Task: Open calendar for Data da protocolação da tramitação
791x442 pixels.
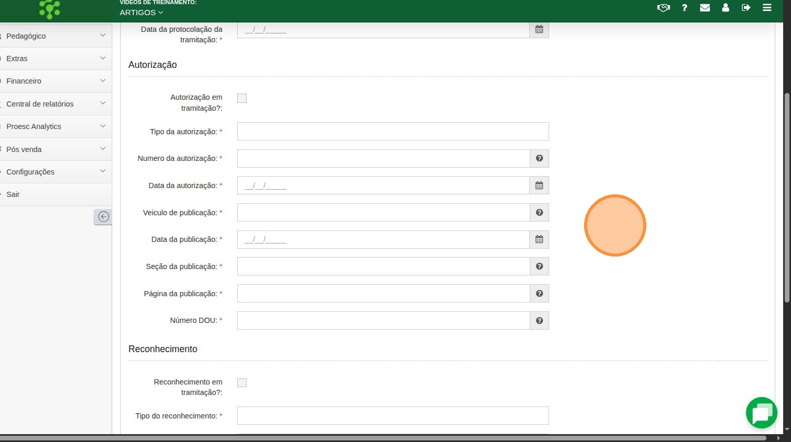Action: (x=539, y=29)
